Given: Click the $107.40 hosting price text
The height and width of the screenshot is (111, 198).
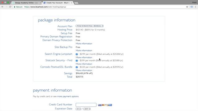Looking at the screenshot, I should pos(80,30).
